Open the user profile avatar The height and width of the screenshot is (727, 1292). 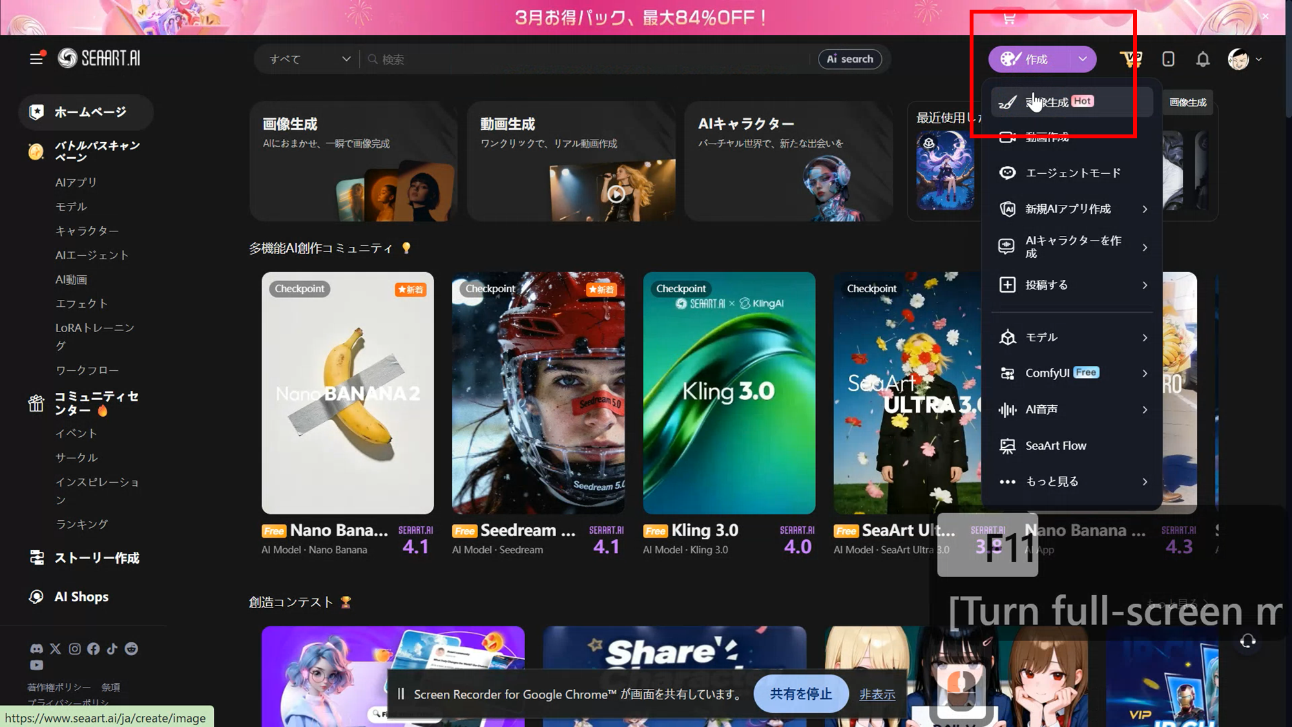click(1238, 59)
